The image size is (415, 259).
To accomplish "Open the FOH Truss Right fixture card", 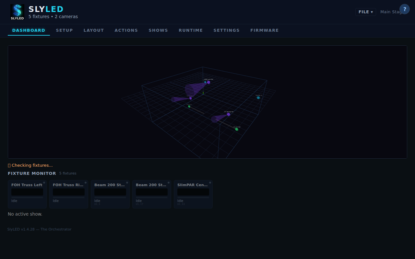I will pyautogui.click(x=69, y=194).
